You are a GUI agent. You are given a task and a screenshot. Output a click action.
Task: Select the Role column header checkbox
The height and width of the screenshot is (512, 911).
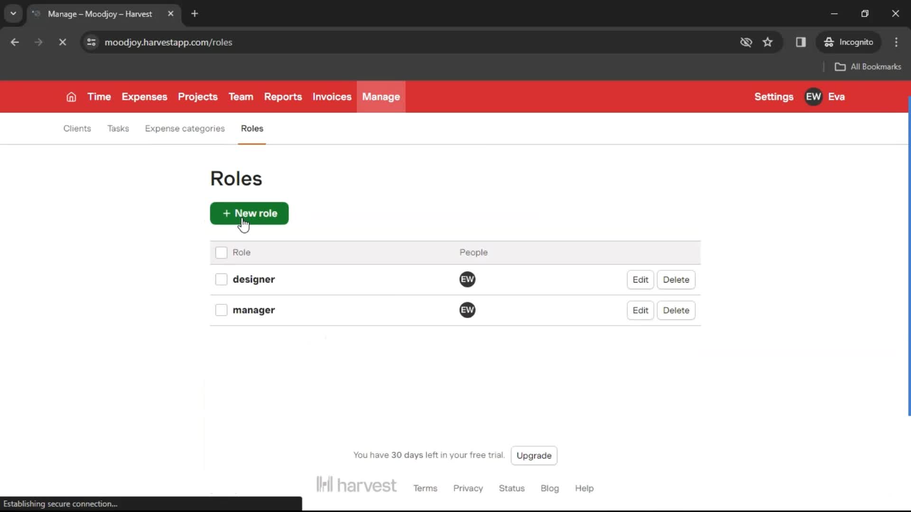click(x=221, y=252)
